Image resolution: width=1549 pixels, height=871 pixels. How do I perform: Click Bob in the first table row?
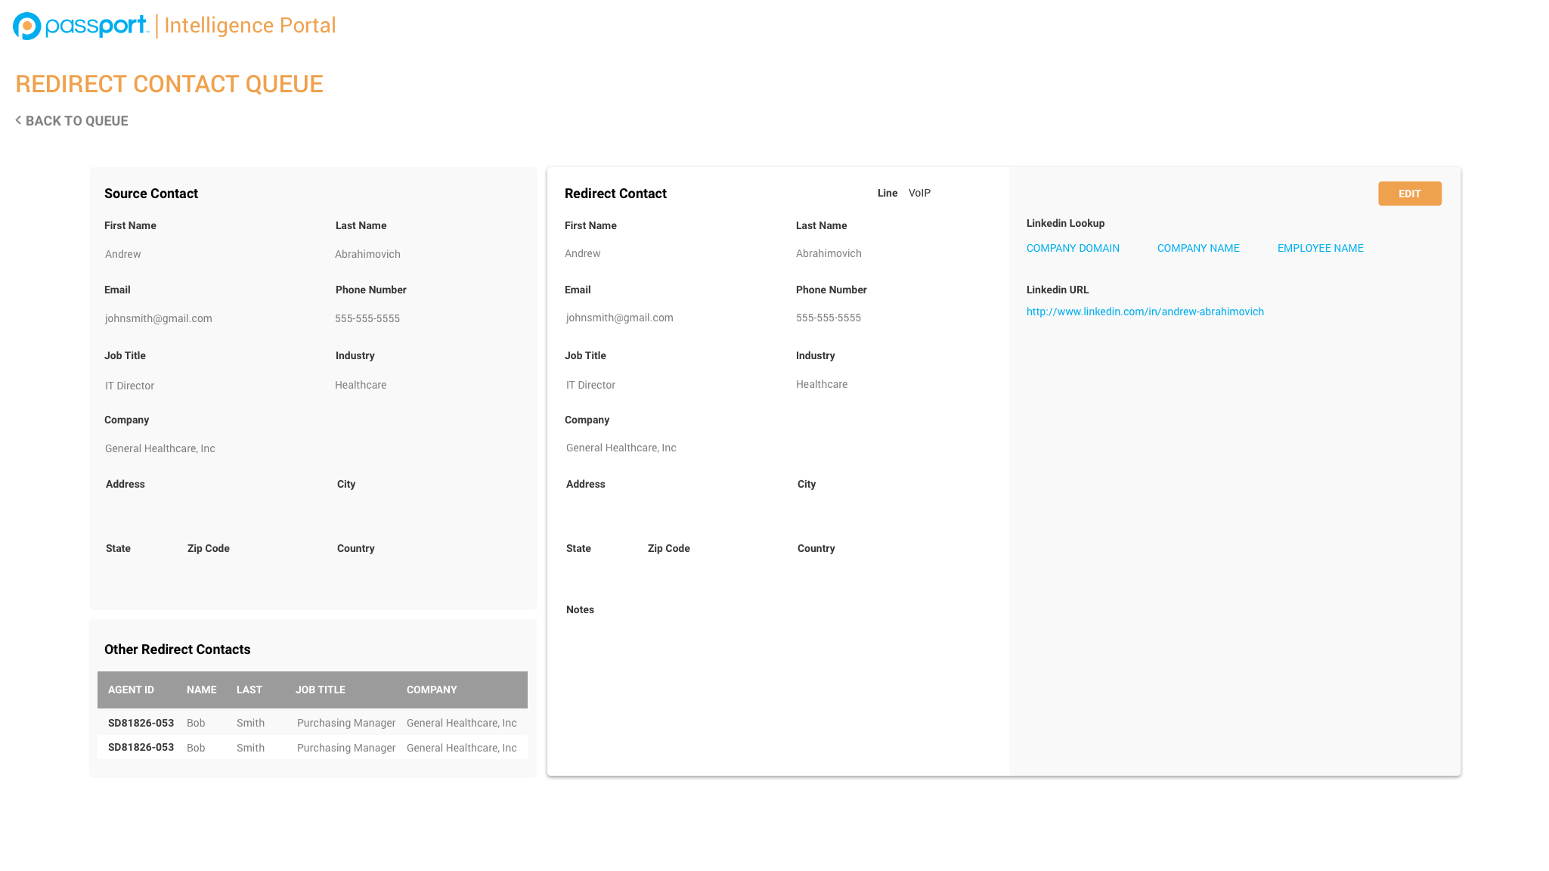(196, 723)
